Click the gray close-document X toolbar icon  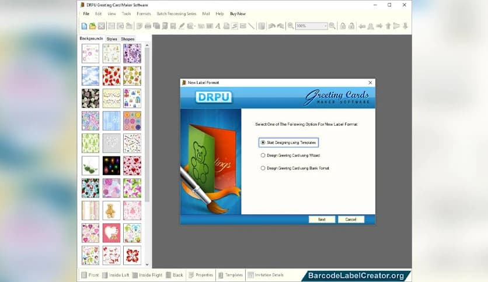101,26
